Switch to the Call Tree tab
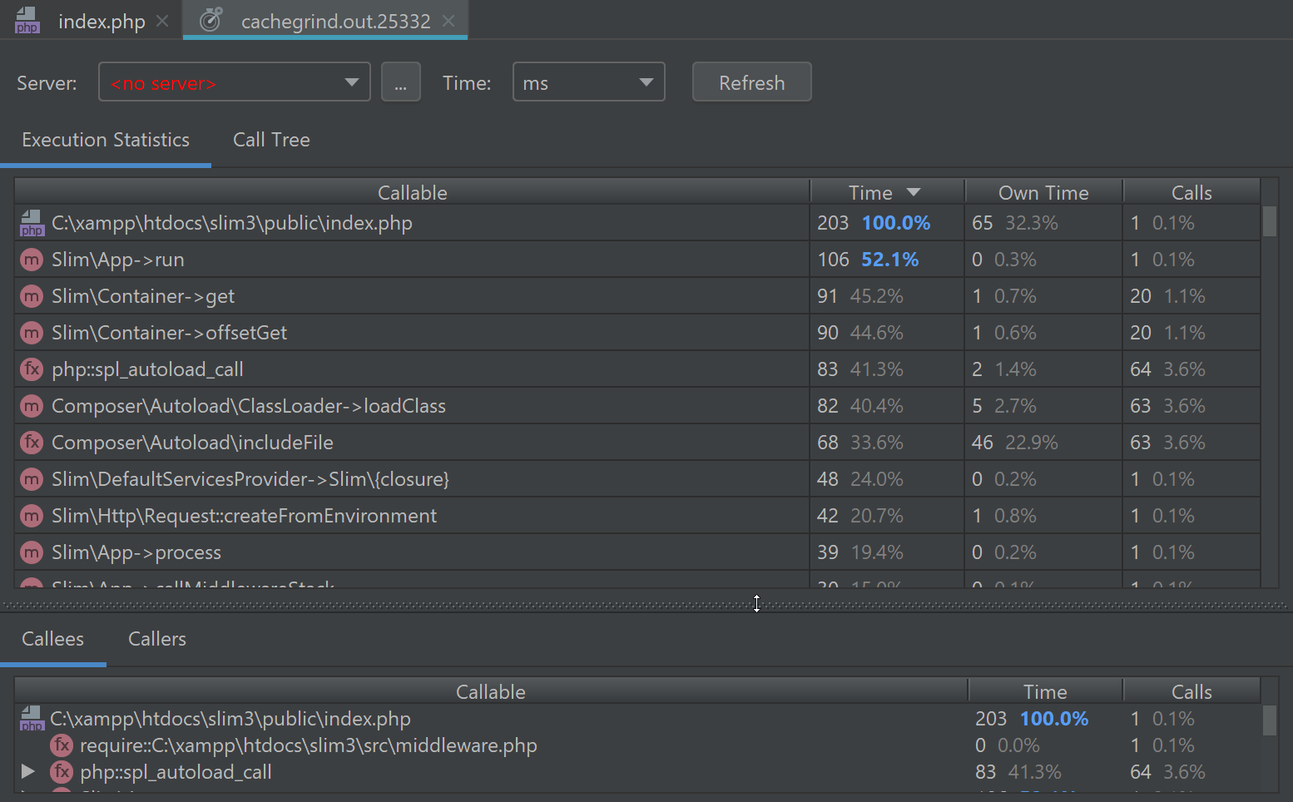The width and height of the screenshot is (1293, 802). (271, 140)
